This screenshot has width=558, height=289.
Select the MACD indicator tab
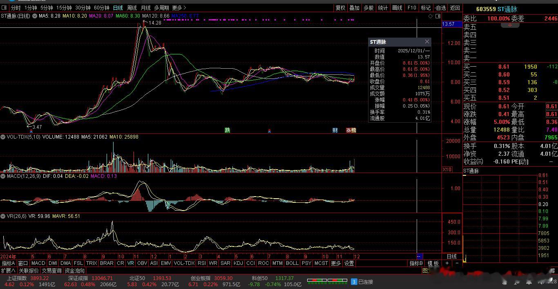38,263
